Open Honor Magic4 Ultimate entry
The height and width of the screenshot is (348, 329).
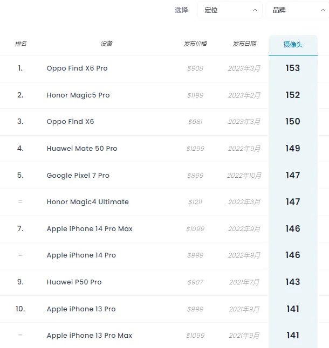point(88,202)
